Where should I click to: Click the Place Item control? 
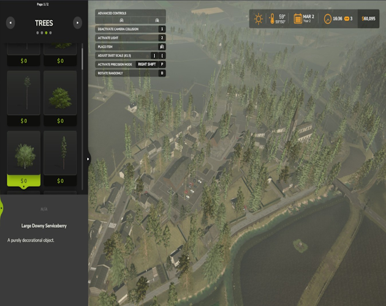pos(131,47)
